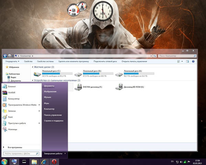
Task: Collapse Устройства со съемными носителями group
Action: [x=33, y=80]
